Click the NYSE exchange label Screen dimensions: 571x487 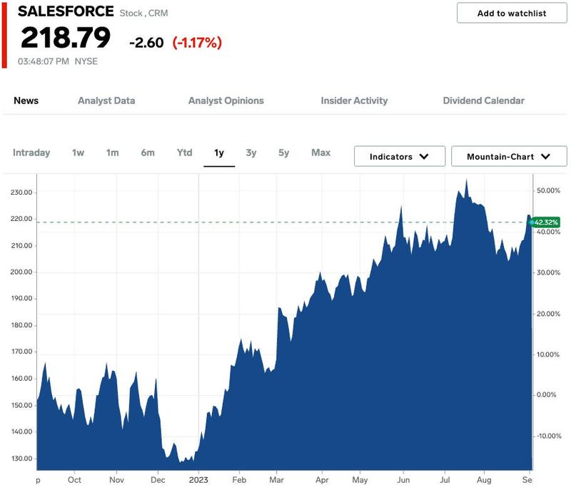pyautogui.click(x=86, y=61)
